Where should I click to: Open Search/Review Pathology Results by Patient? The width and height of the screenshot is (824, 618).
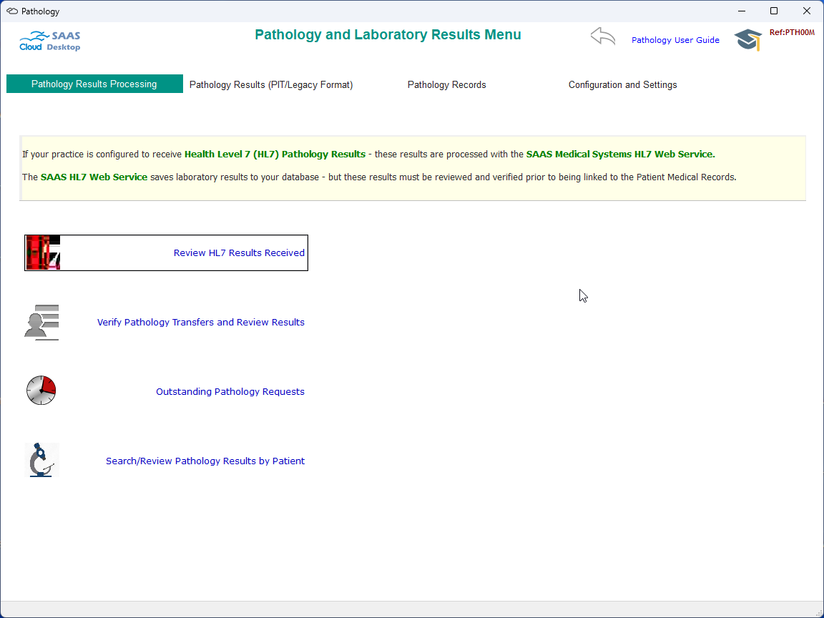(205, 461)
